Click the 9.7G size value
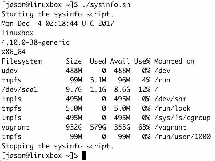Screen dimensions: 215x161 (74, 89)
